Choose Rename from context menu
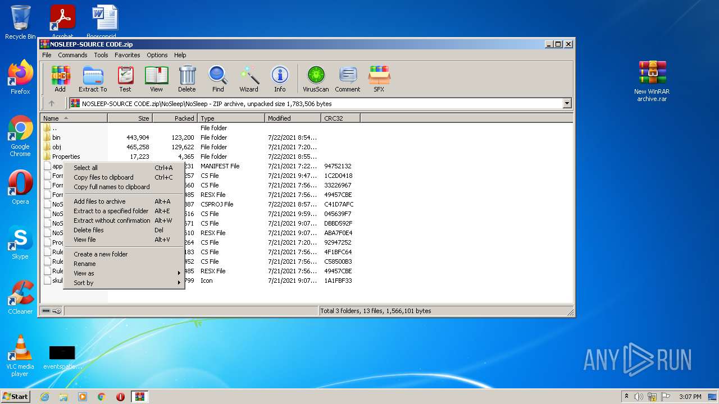The height and width of the screenshot is (404, 719). pos(124,264)
